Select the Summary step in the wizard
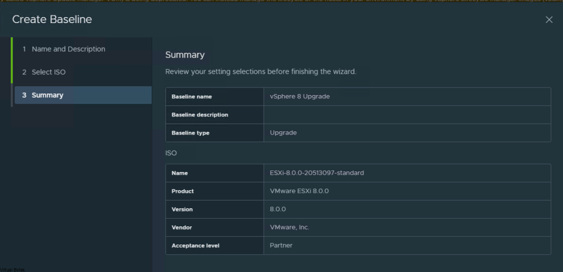This screenshot has width=563, height=272. (x=47, y=95)
